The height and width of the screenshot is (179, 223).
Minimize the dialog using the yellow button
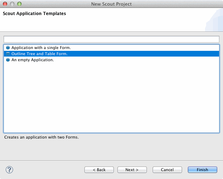12,4
